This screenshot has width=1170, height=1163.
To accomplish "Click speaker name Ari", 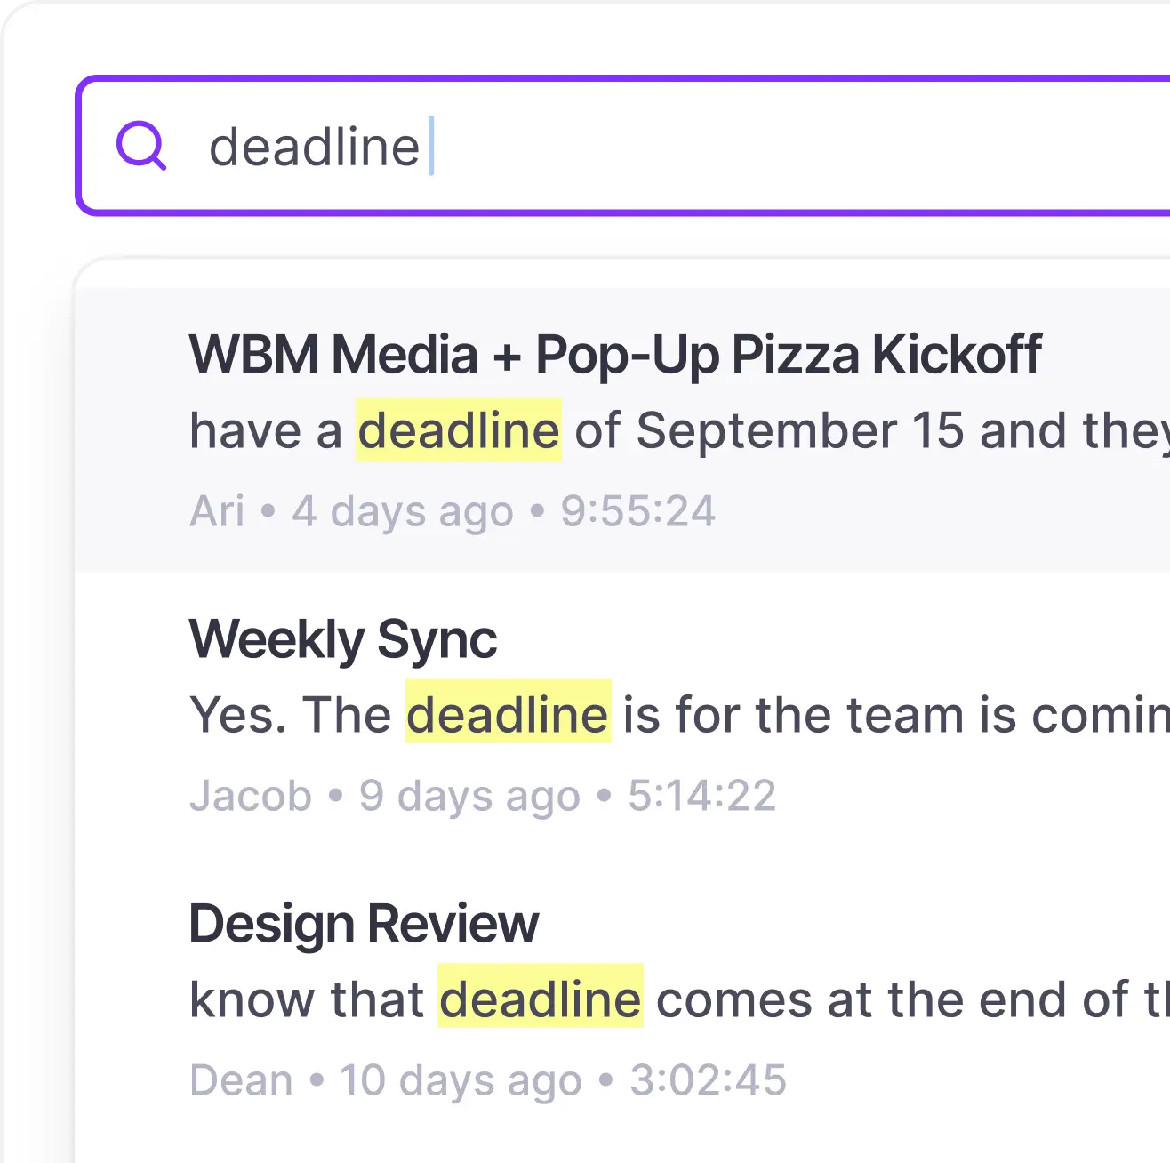I will [217, 512].
